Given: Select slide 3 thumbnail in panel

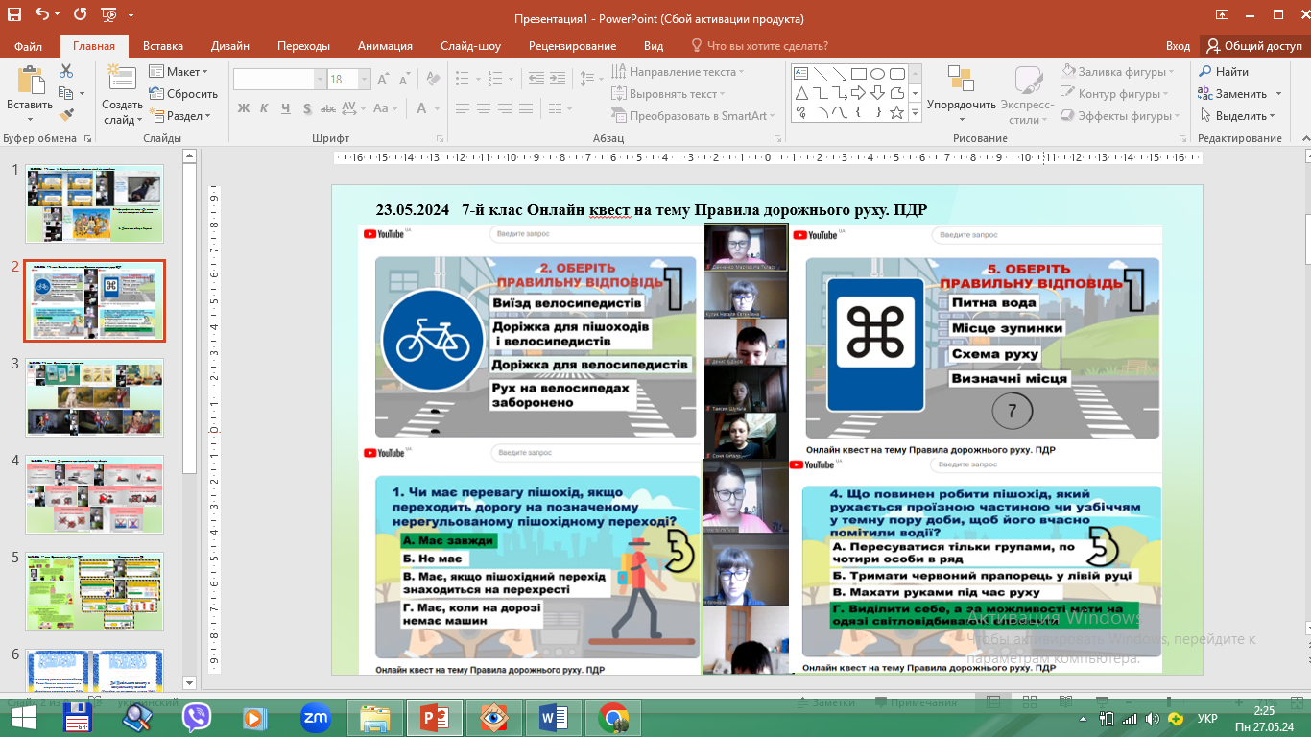Looking at the screenshot, I should (x=94, y=398).
